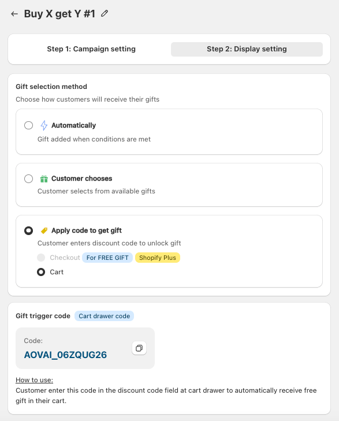Viewport: 339px width, 421px height.
Task: Click the pencil edit title icon
Action: 105,13
